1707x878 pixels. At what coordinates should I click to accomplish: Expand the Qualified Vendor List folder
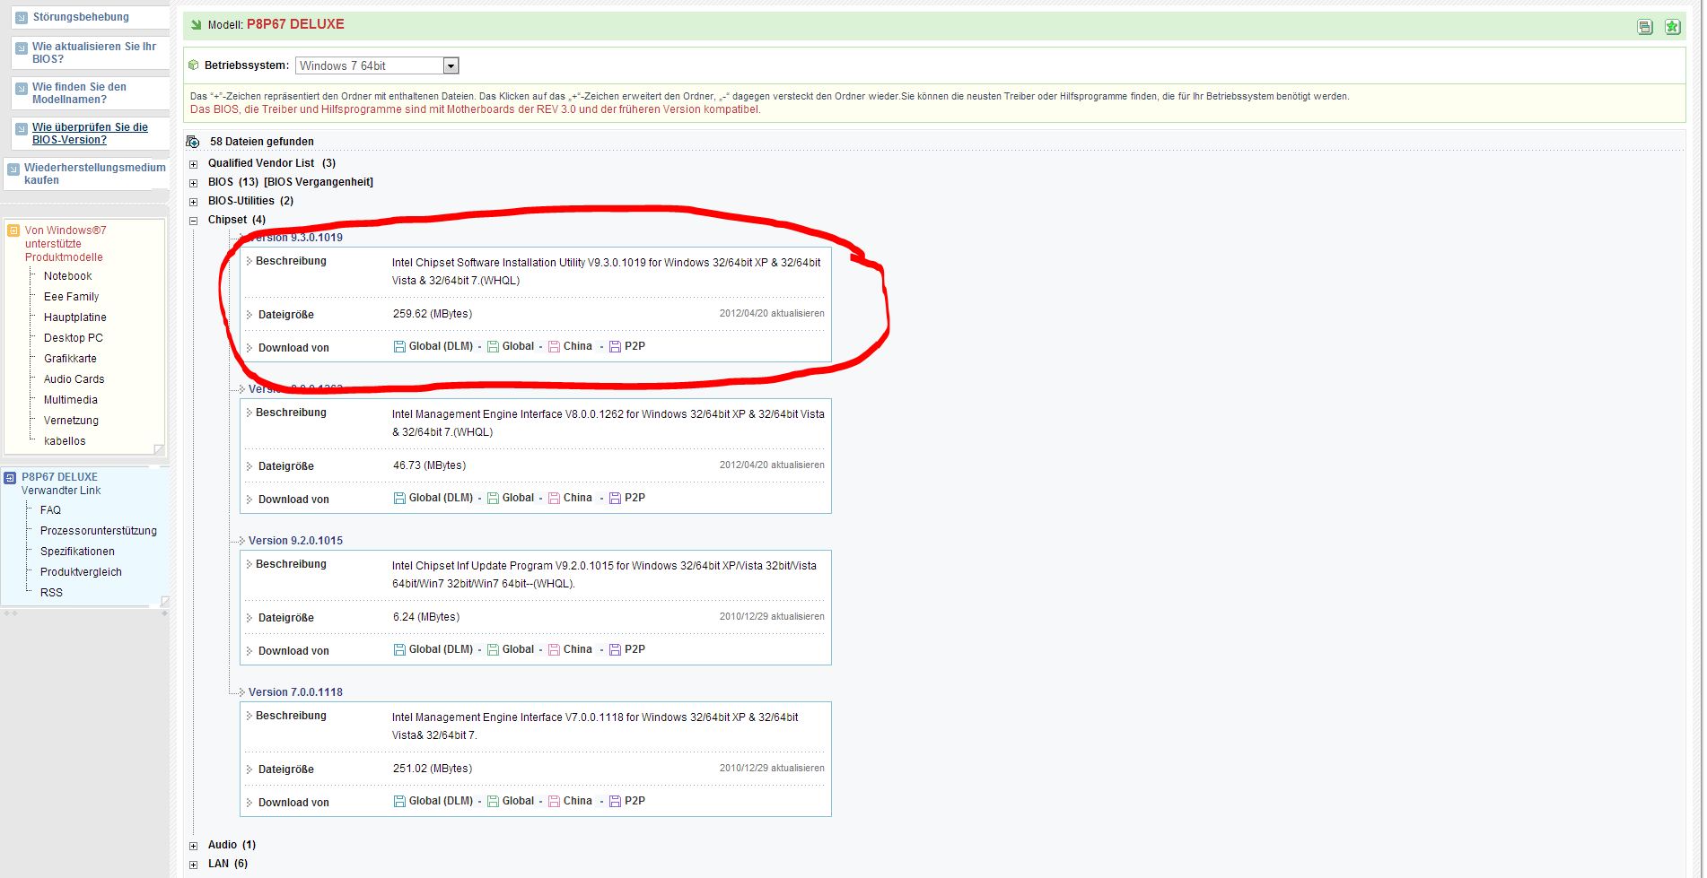point(193,164)
